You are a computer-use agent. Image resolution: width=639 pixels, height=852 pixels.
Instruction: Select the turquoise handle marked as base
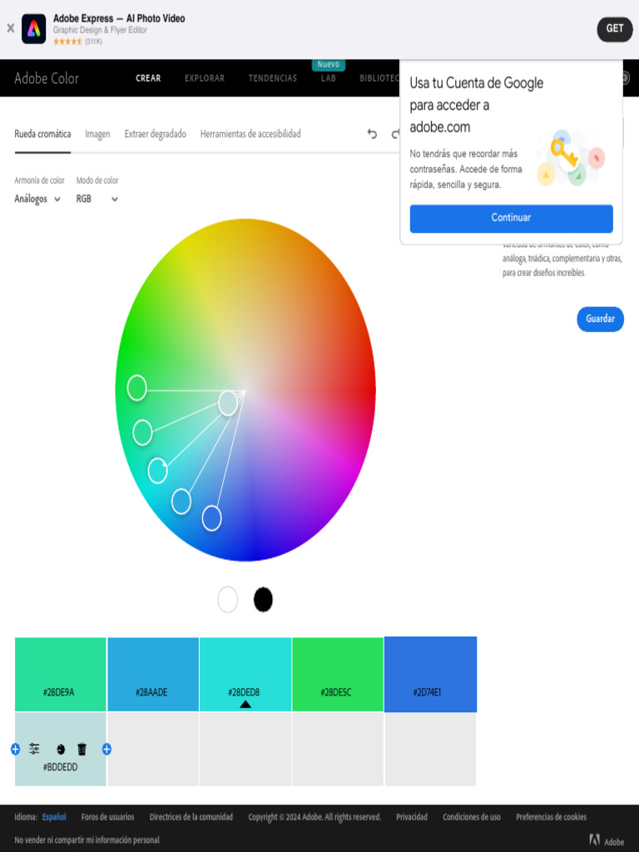[157, 471]
